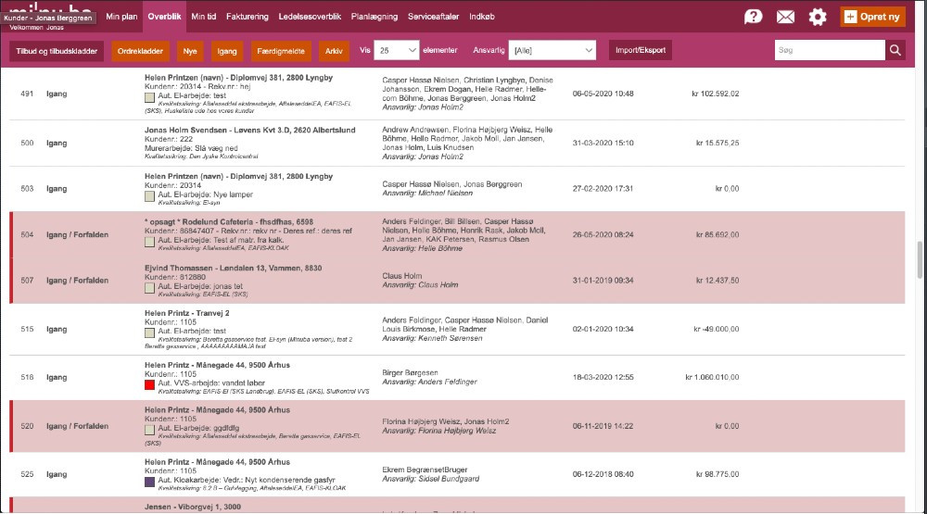Open the help question mark icon
This screenshot has width=927, height=514.
(754, 17)
